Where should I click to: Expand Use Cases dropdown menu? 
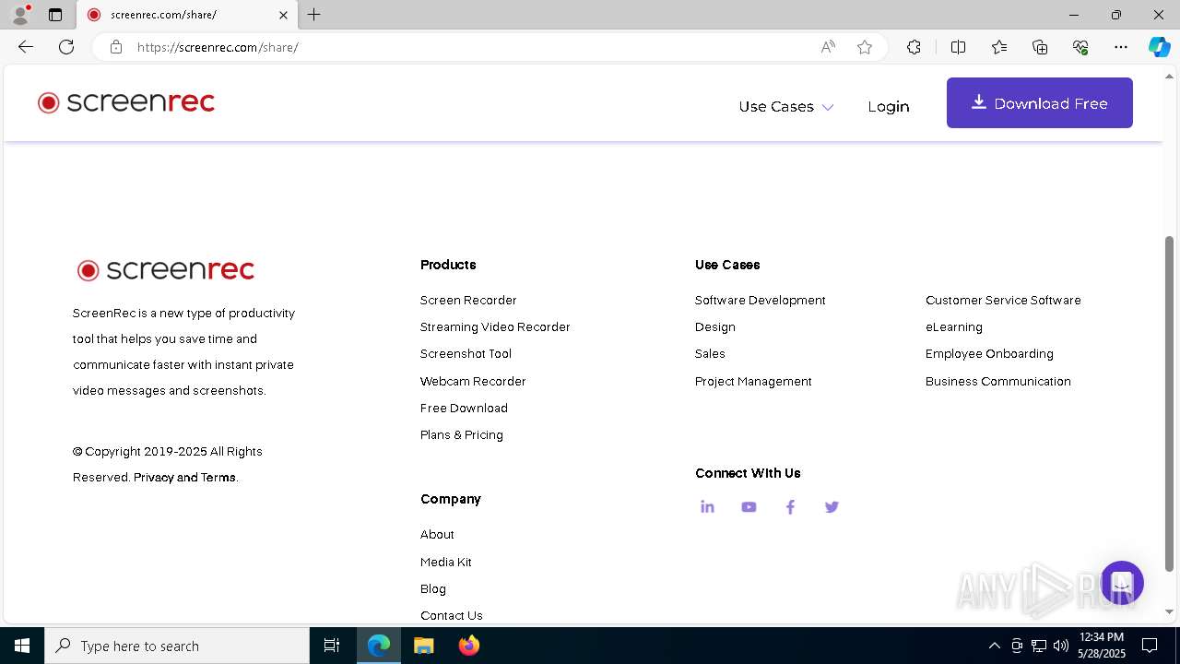click(x=785, y=107)
